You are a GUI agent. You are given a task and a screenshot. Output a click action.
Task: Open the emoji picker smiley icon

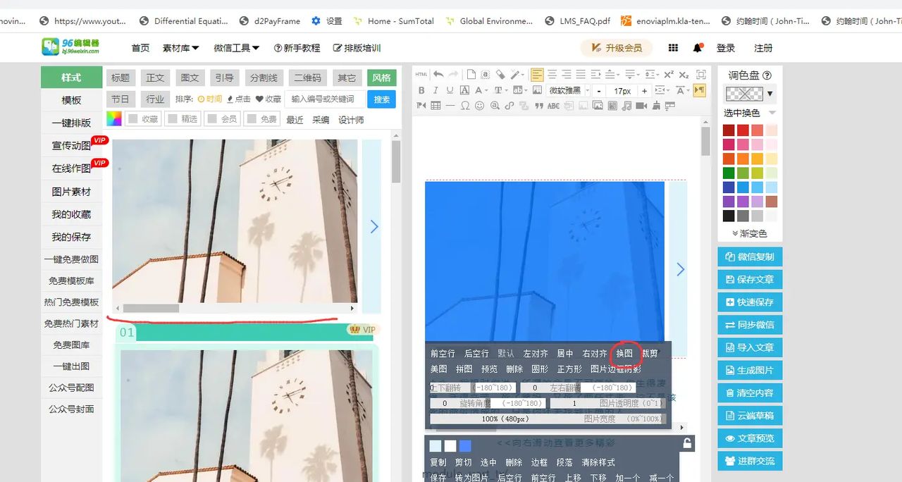click(x=478, y=104)
